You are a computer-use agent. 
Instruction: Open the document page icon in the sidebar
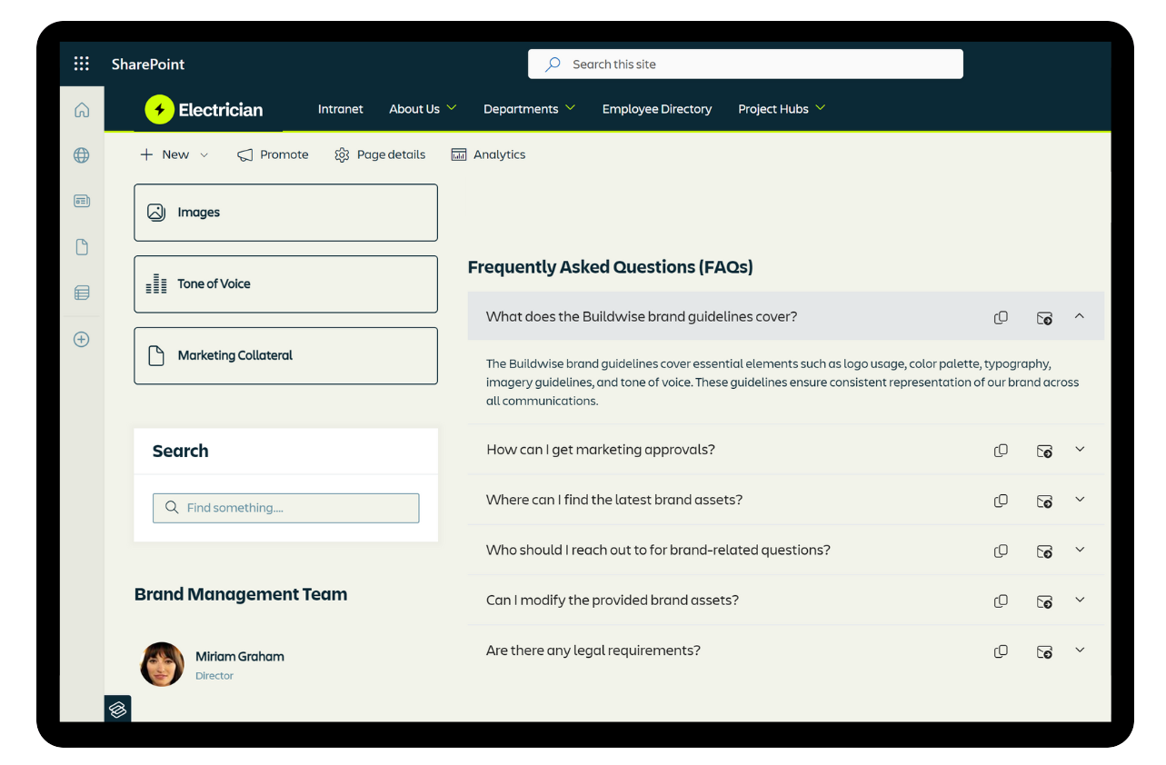(x=81, y=246)
